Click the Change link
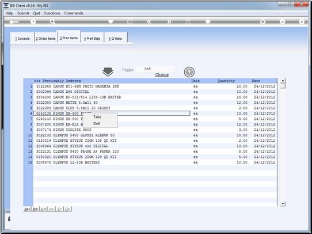312x234 pixels. [x=162, y=75]
